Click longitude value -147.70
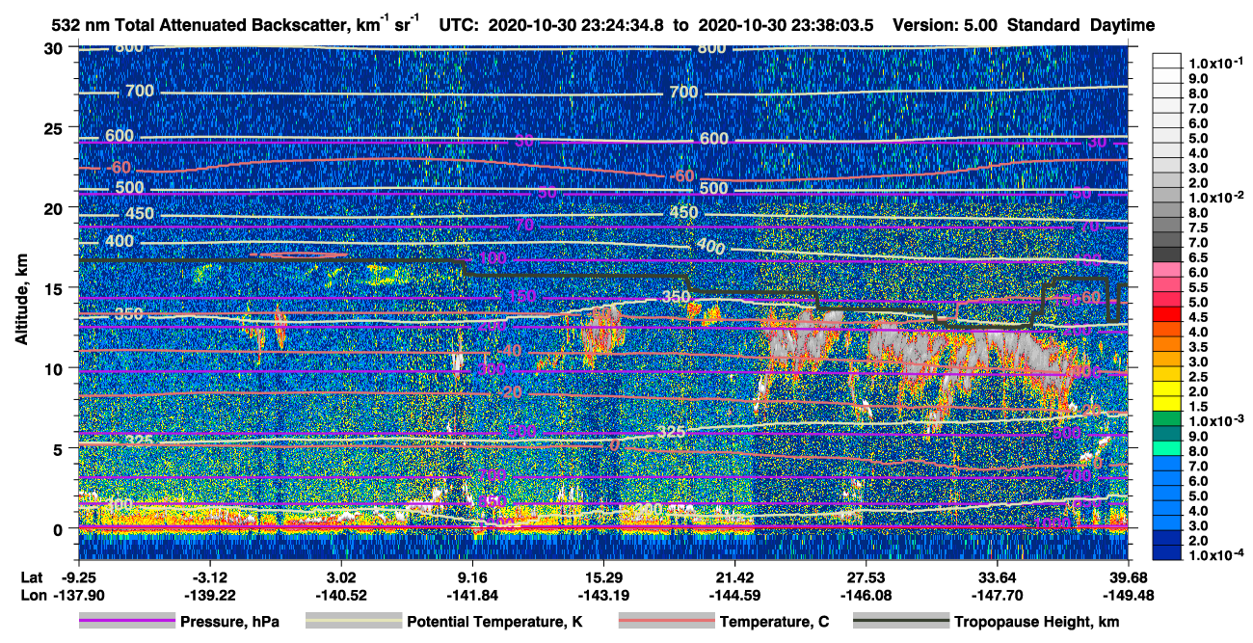The height and width of the screenshot is (643, 1253). coord(997,595)
